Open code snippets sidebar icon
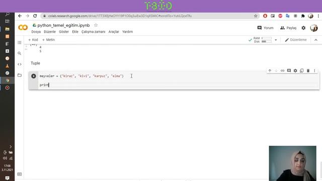322x181 pixels. [x=20, y=64]
